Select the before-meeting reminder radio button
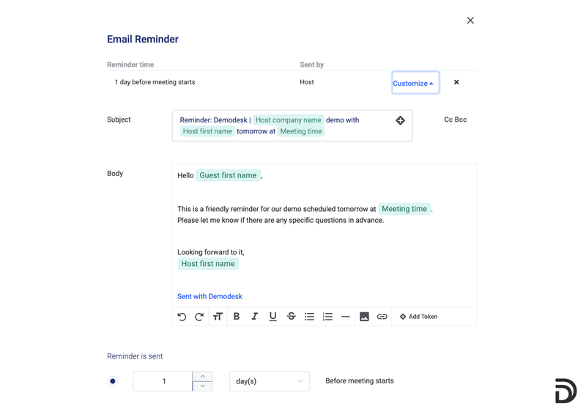The image size is (586, 412). pyautogui.click(x=113, y=381)
